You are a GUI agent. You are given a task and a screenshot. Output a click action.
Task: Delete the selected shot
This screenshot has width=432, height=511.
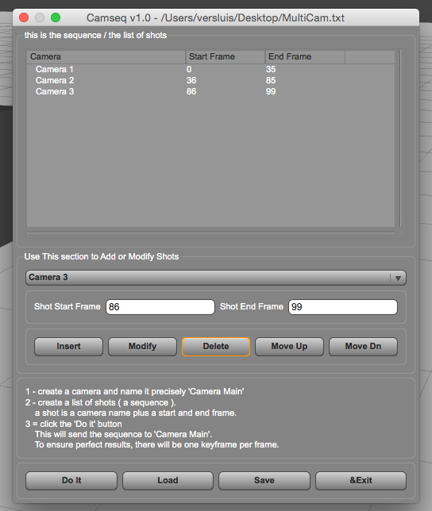(216, 347)
